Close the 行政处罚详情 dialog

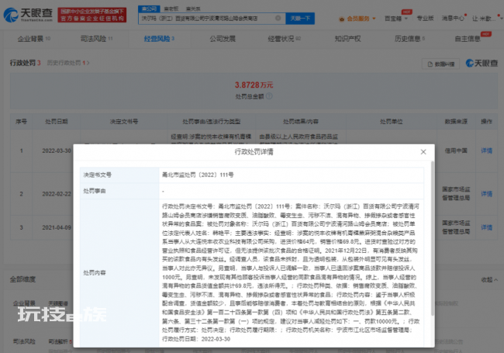(423, 152)
